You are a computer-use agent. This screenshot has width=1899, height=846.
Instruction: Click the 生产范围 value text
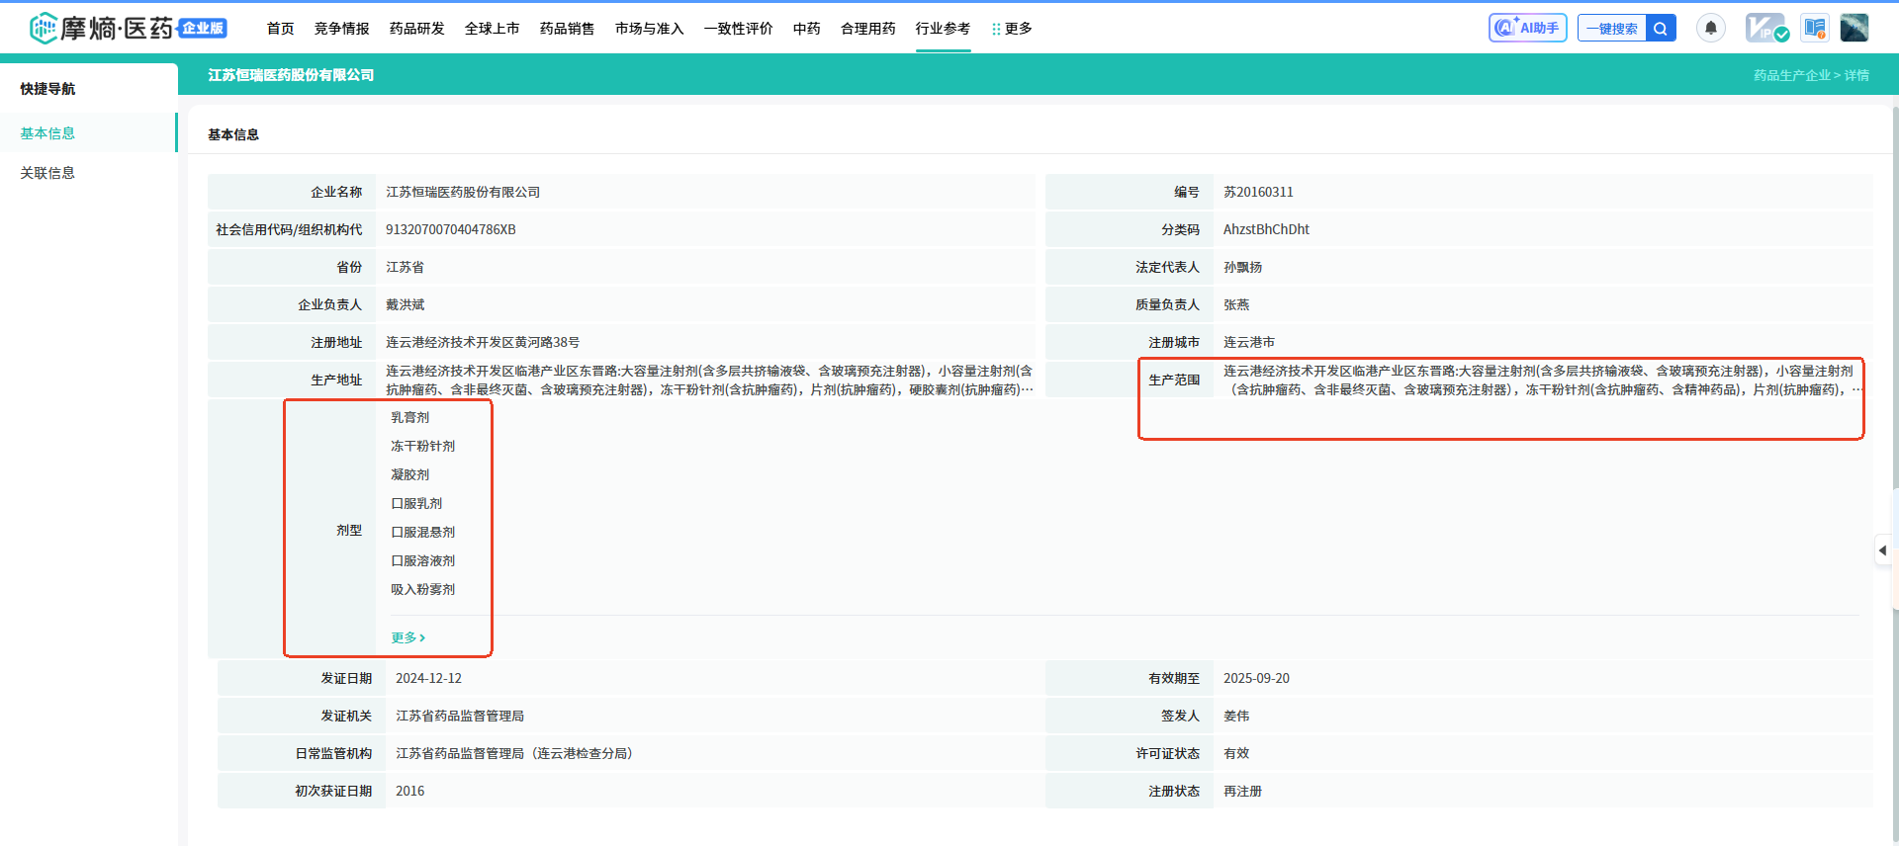click(1543, 380)
